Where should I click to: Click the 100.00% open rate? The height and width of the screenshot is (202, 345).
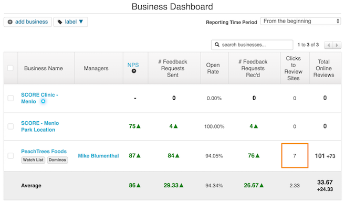click(x=214, y=126)
